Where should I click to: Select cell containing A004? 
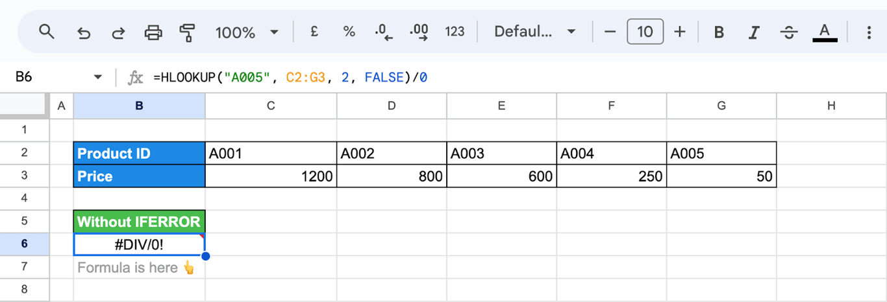tap(612, 153)
